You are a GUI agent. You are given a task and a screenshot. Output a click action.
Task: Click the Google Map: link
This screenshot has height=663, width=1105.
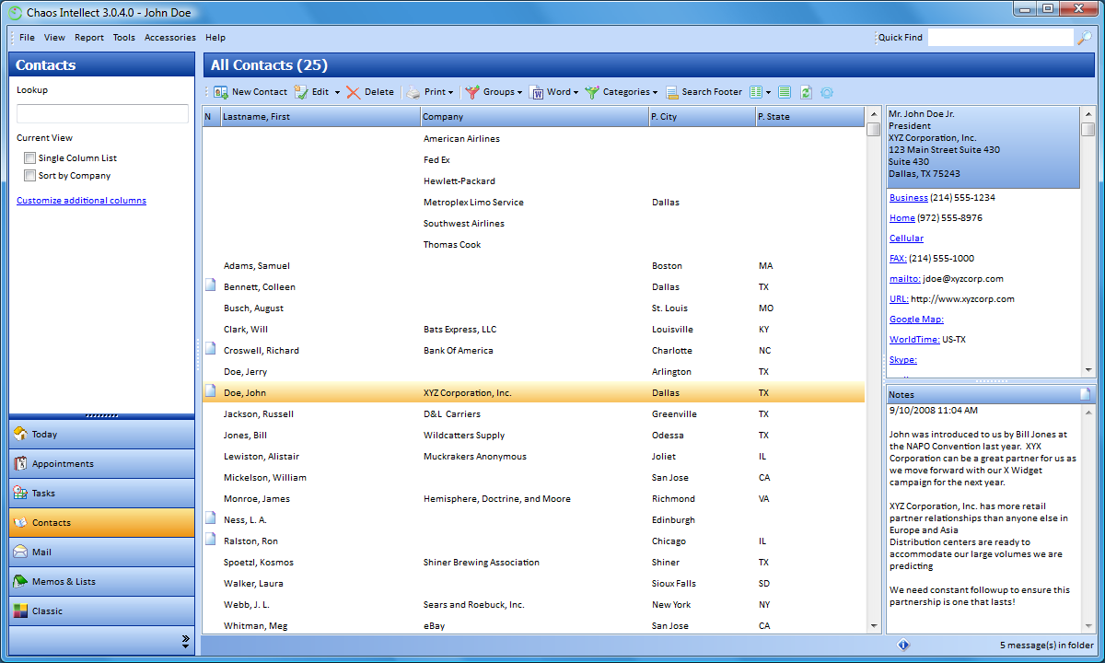point(916,320)
